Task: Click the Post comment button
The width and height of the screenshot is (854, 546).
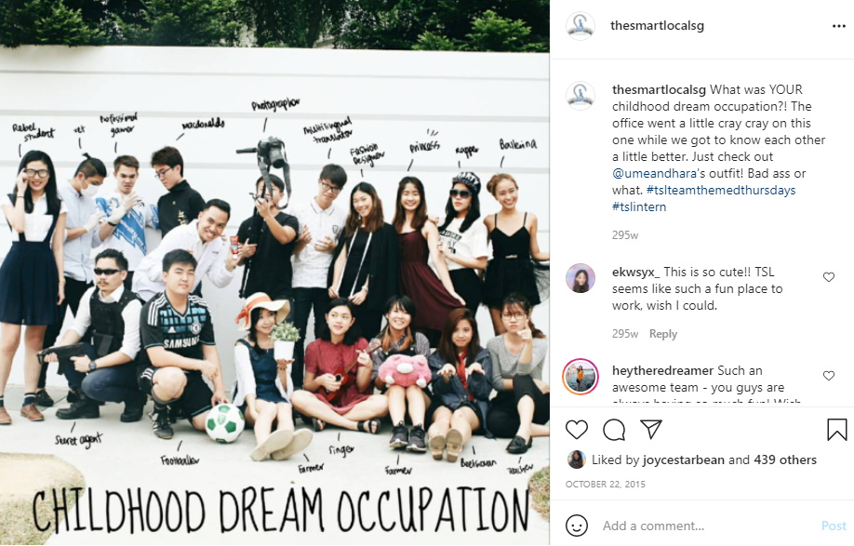Action: pyautogui.click(x=834, y=526)
